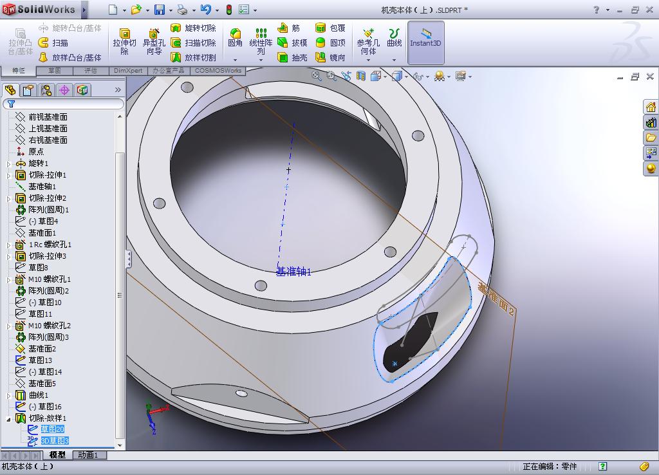659x475 pixels.
Task: Select the 曲线 curves tool
Action: pos(394,38)
